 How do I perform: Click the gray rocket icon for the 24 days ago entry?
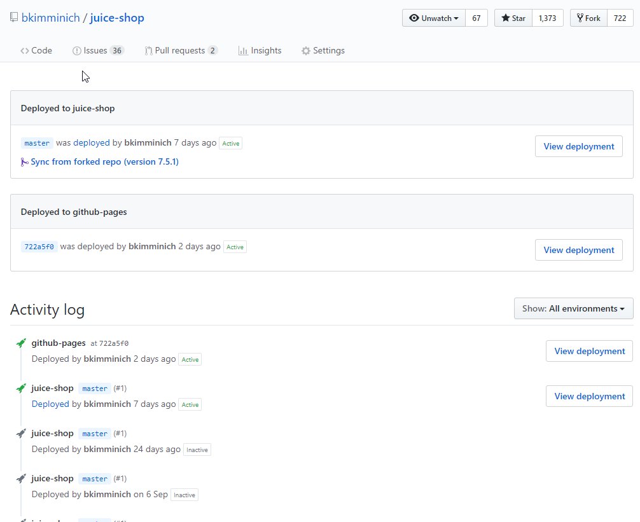21,434
